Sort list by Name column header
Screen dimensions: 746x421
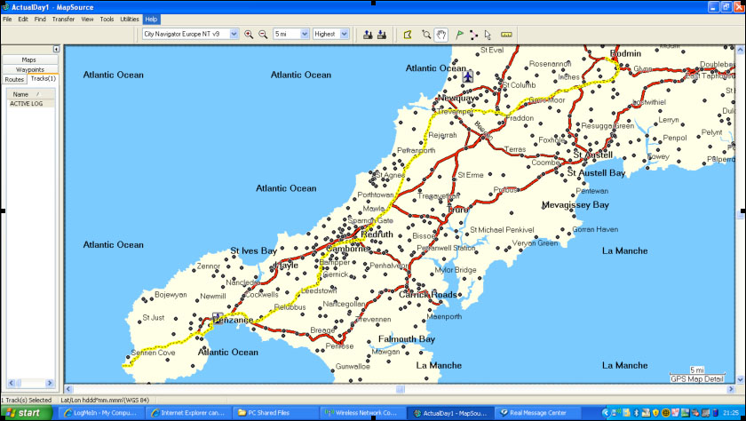(30, 94)
